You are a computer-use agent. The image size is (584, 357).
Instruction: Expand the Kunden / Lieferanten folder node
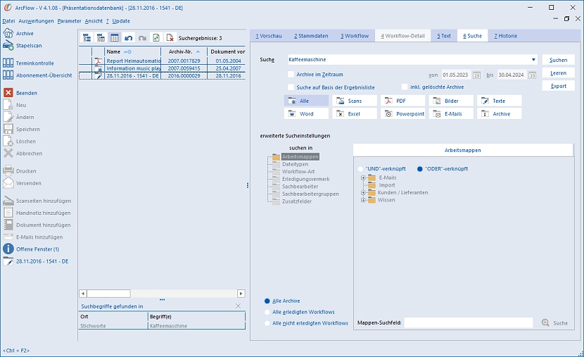click(x=363, y=193)
